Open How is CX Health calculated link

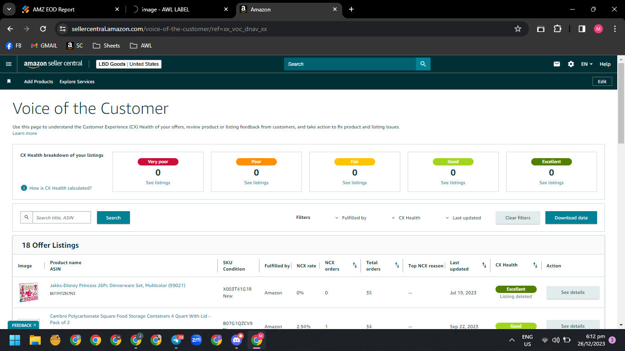coord(60,188)
